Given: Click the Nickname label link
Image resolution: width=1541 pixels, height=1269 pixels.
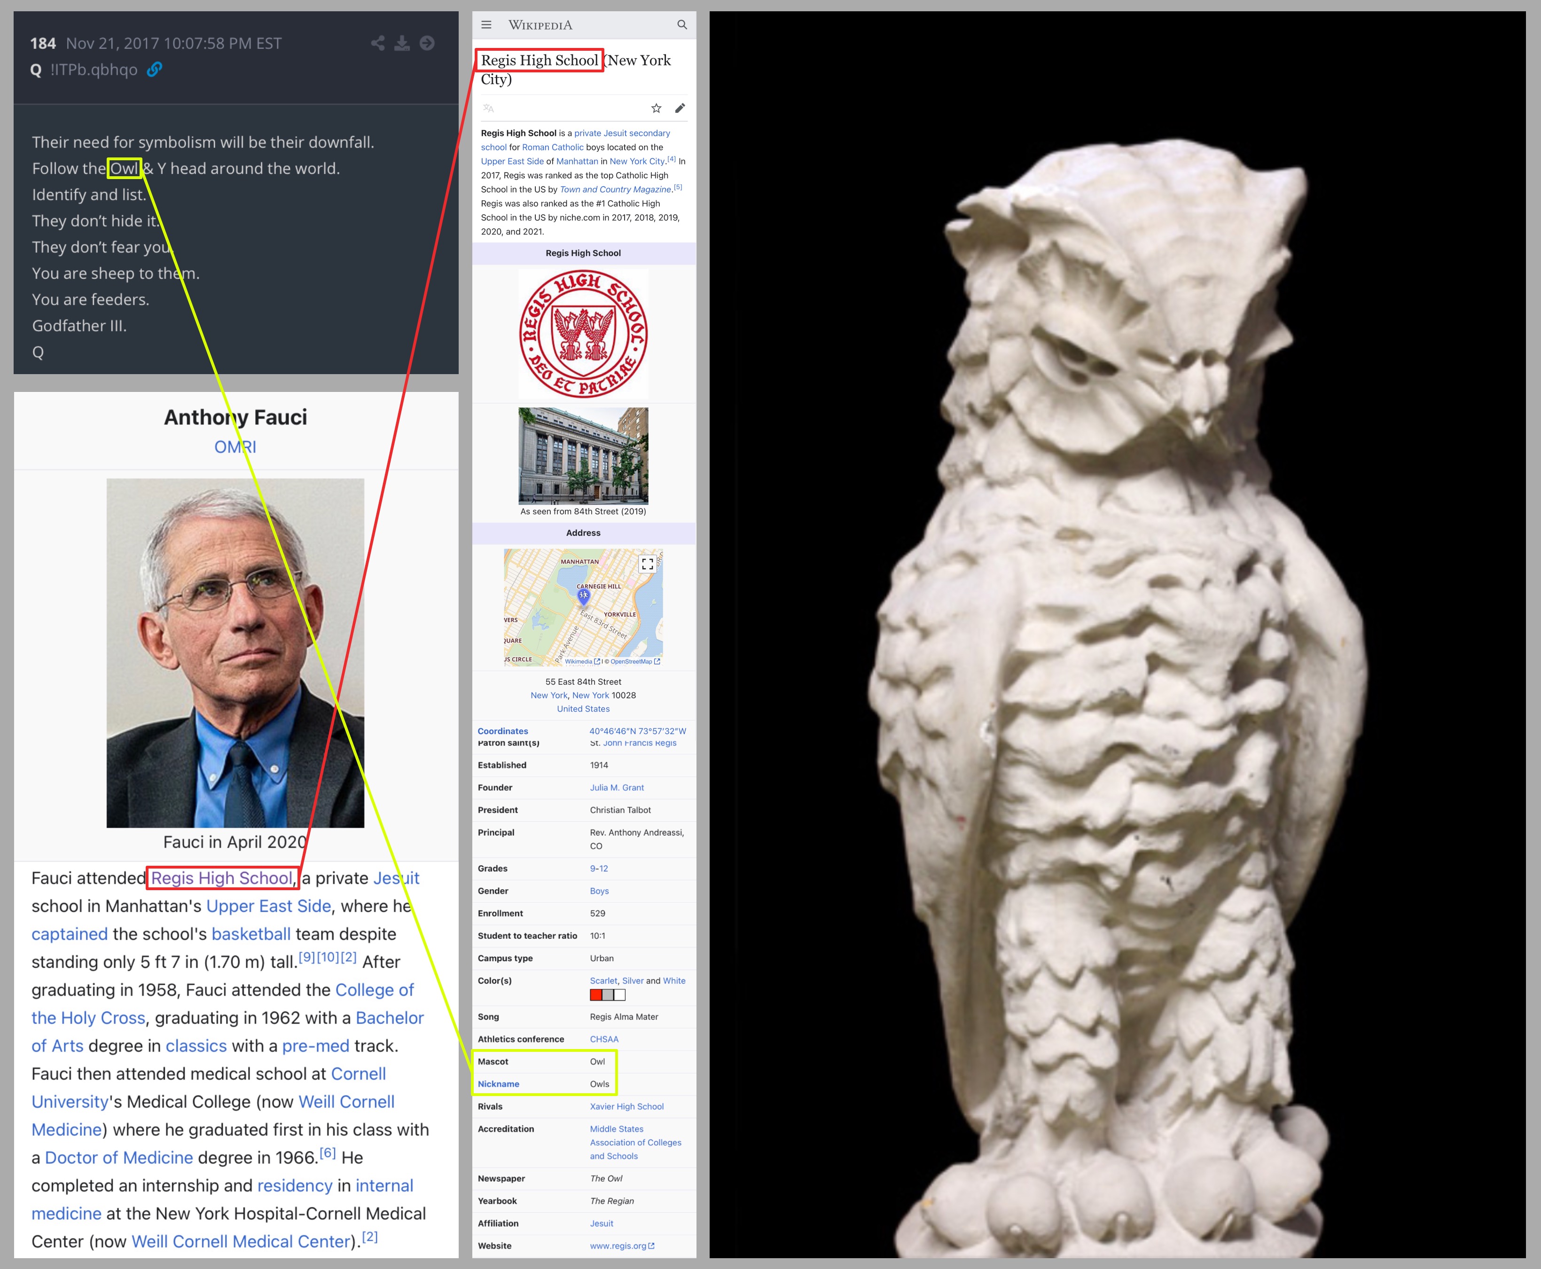Looking at the screenshot, I should click(499, 1084).
